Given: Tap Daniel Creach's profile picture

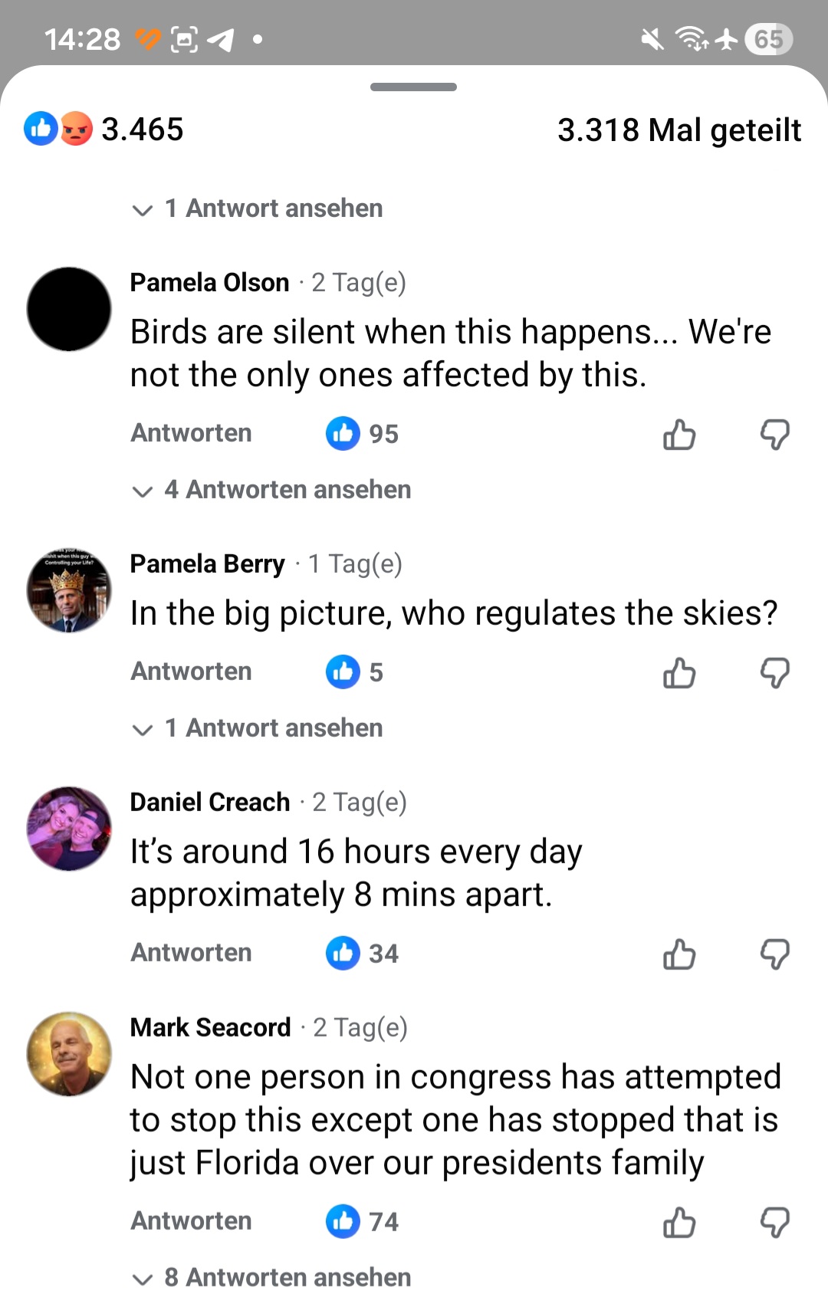Looking at the screenshot, I should [69, 829].
